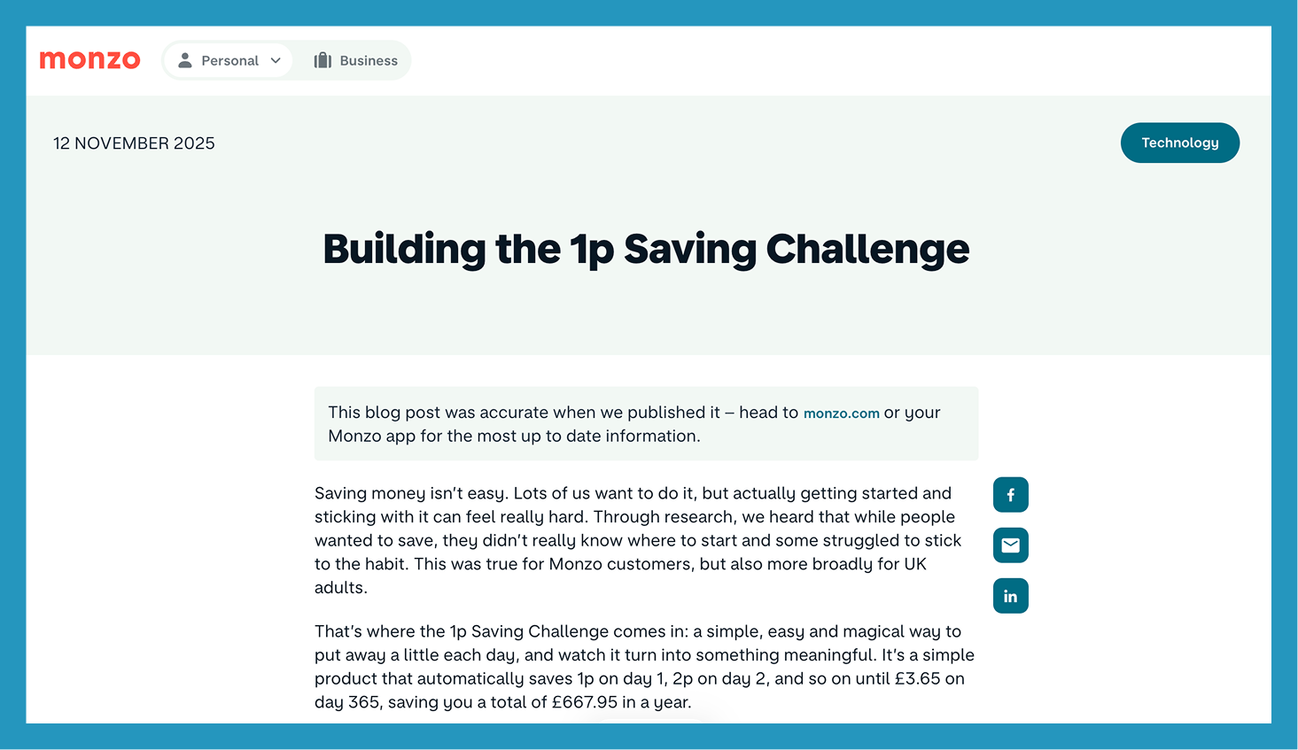Screen dimensions: 1298x750
Task: Share the post on Facebook
Action: tap(1010, 495)
